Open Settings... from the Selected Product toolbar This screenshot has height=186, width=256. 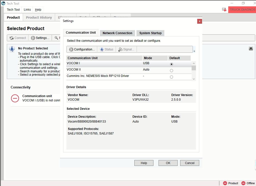pyautogui.click(x=40, y=38)
